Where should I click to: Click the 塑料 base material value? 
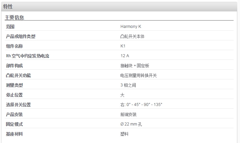coord(124,134)
